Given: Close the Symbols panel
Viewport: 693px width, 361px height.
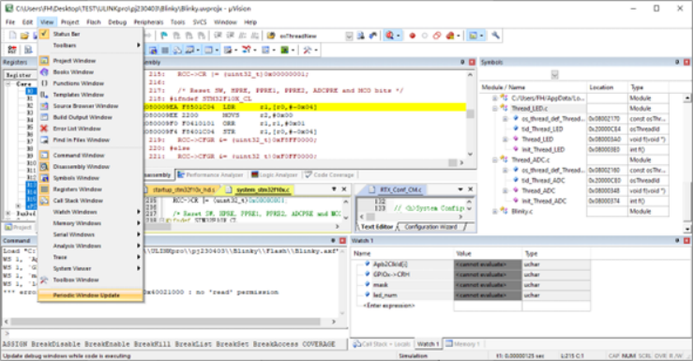Looking at the screenshot, I should 686,62.
